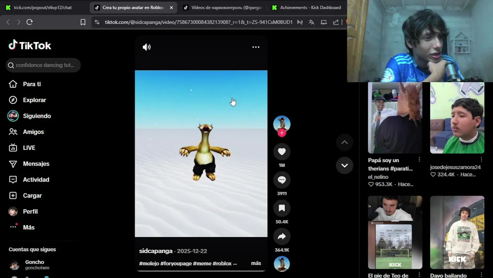493x278 pixels.
Task: Focus the TikTok search field
Action: tap(43, 65)
